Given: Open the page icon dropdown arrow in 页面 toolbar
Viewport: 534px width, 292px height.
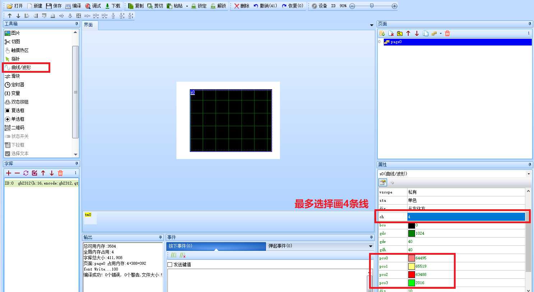Looking at the screenshot, I should [441, 33].
